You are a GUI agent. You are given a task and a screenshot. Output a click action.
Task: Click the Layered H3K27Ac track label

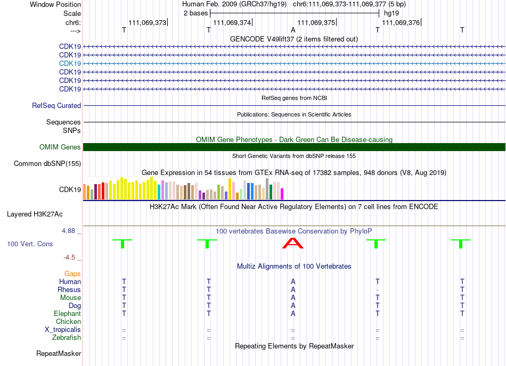click(35, 214)
